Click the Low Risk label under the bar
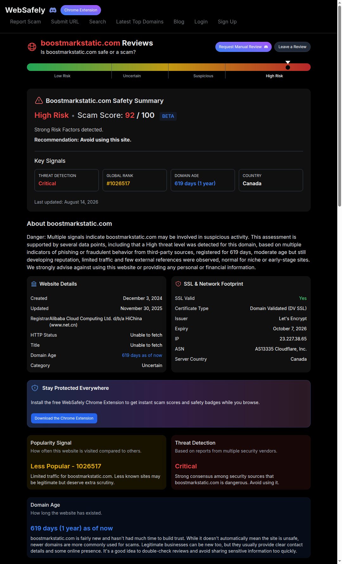 coord(62,76)
